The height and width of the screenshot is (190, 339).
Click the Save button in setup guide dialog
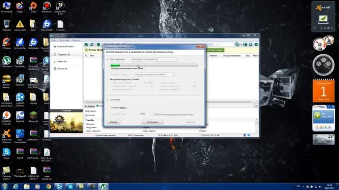[191, 122]
